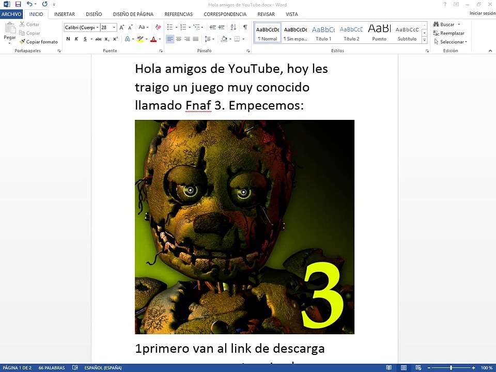
Task: Undo the last action
Action: [29, 4]
